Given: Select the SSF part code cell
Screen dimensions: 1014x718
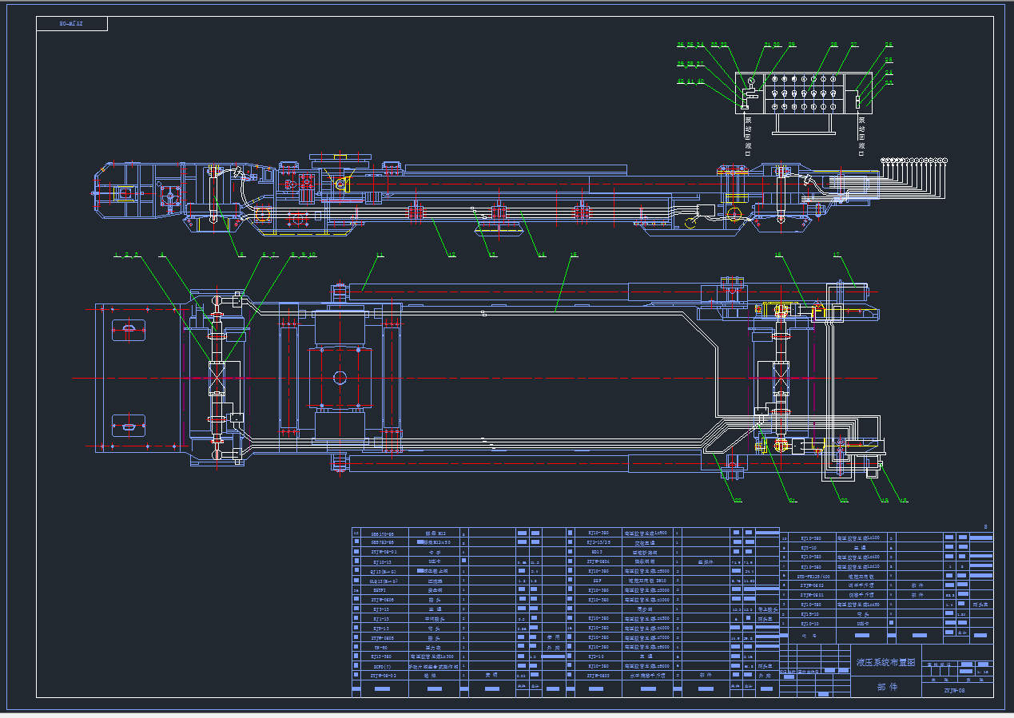Looking at the screenshot, I should 598,581.
